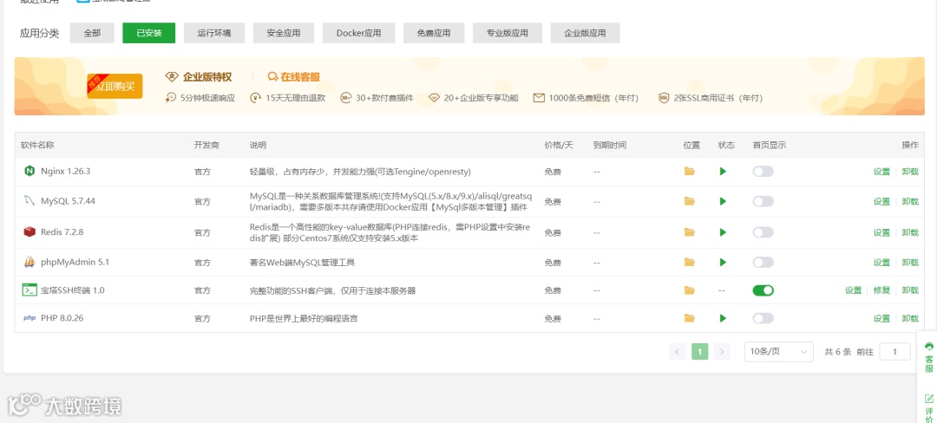Click 卸载 for MySQL 5.7.44
This screenshot has width=937, height=423.
click(x=910, y=202)
